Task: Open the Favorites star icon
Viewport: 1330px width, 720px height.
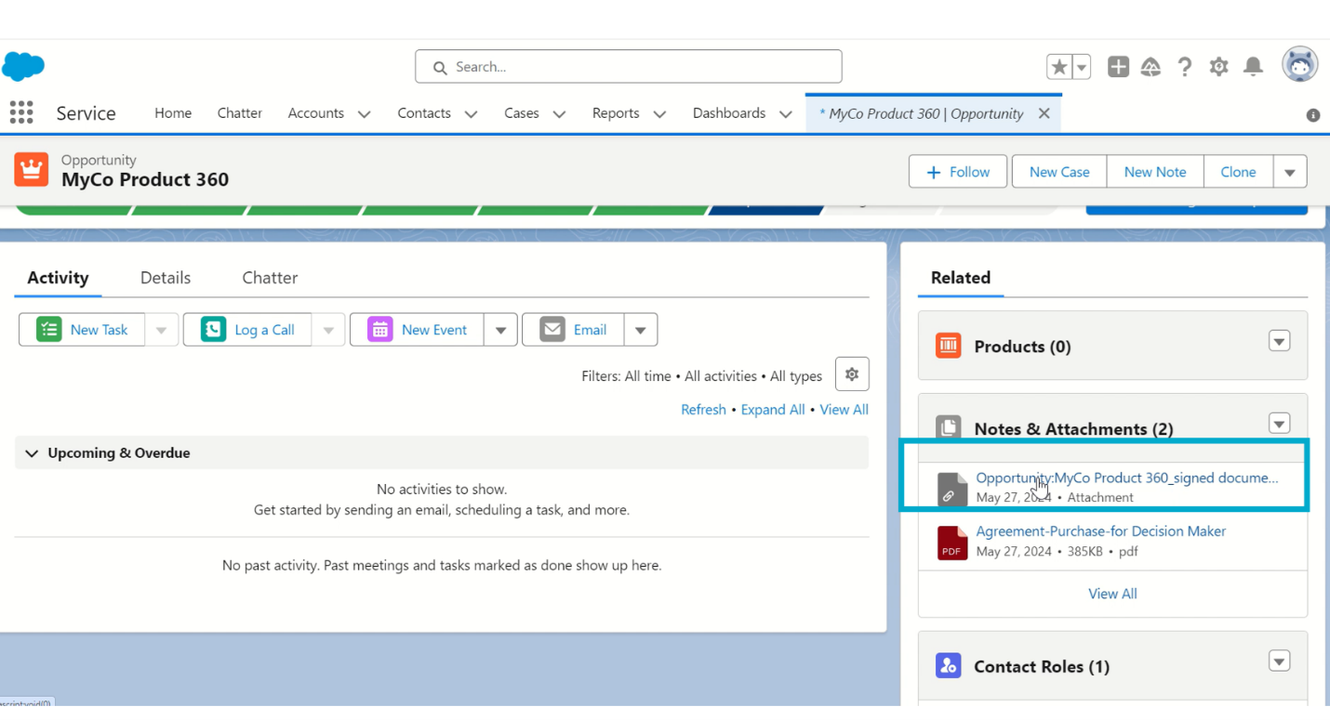Action: click(1059, 67)
